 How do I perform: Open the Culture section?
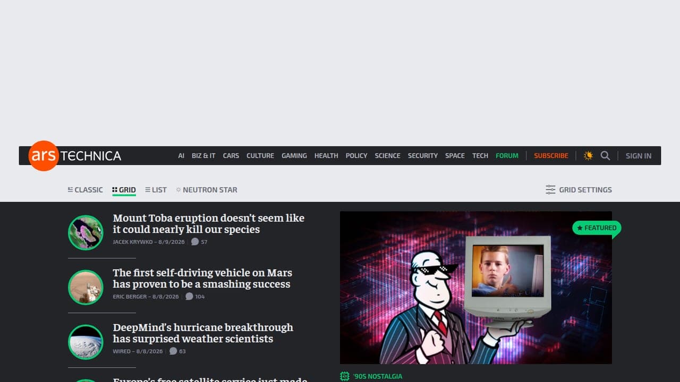pos(260,155)
